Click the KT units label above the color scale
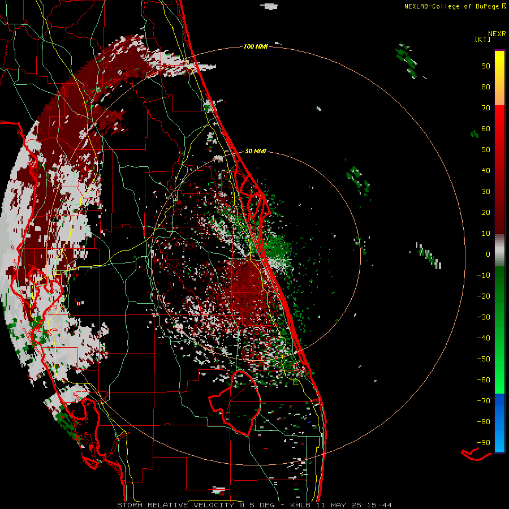The height and width of the screenshot is (509, 509). pos(482,39)
